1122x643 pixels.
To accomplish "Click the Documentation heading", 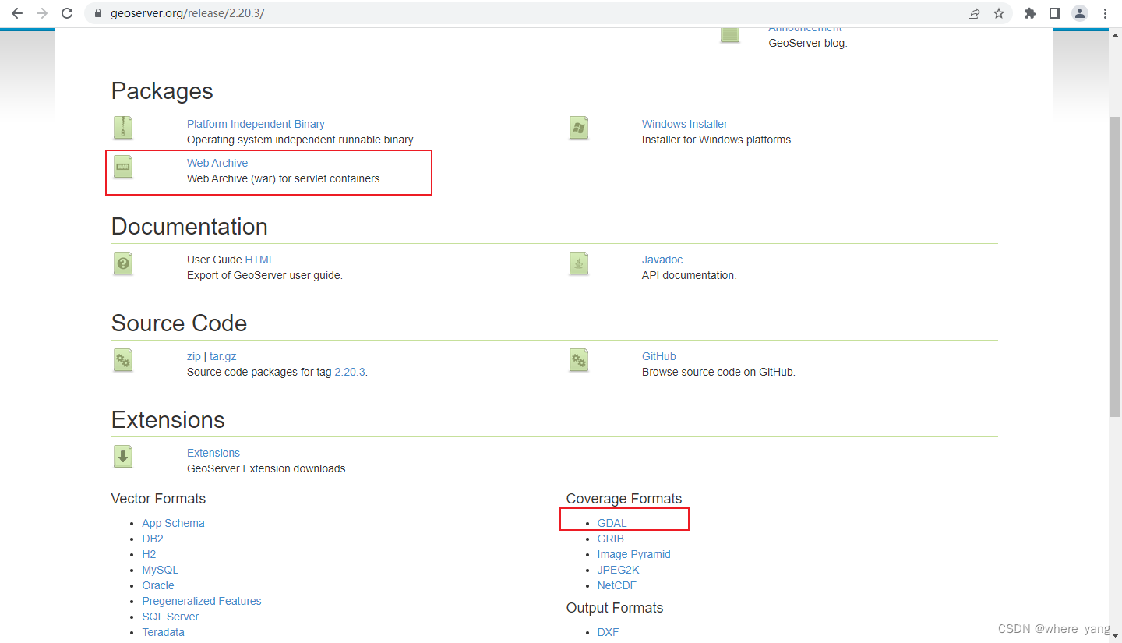I will (189, 227).
